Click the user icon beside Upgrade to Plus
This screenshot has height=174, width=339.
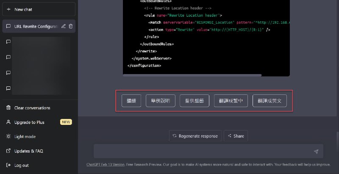pyautogui.click(x=8, y=122)
